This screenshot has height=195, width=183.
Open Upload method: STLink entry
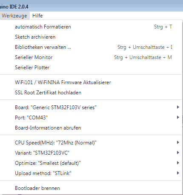click(x=91, y=173)
